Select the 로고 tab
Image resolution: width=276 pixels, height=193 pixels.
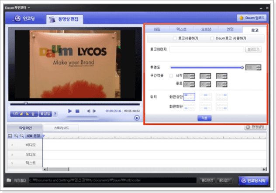tap(255, 30)
